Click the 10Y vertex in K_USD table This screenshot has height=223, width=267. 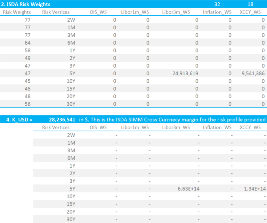(x=71, y=197)
